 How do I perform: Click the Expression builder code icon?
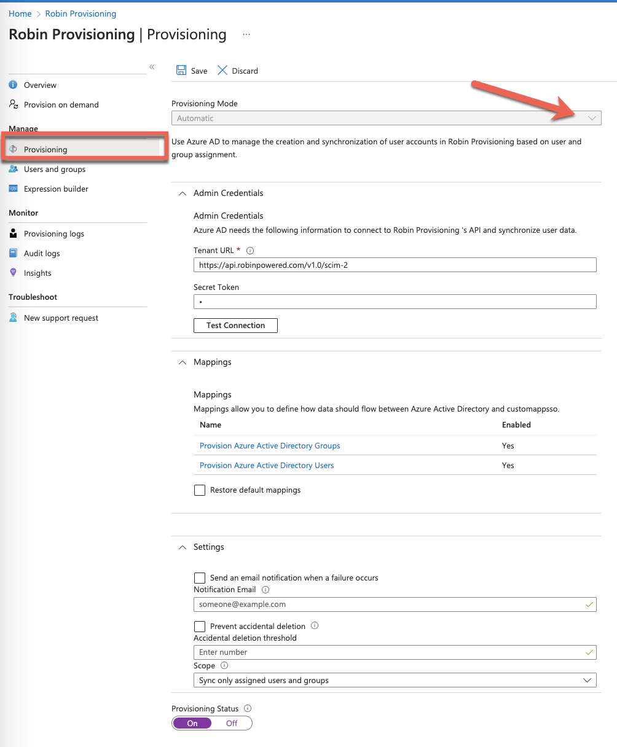(x=13, y=189)
